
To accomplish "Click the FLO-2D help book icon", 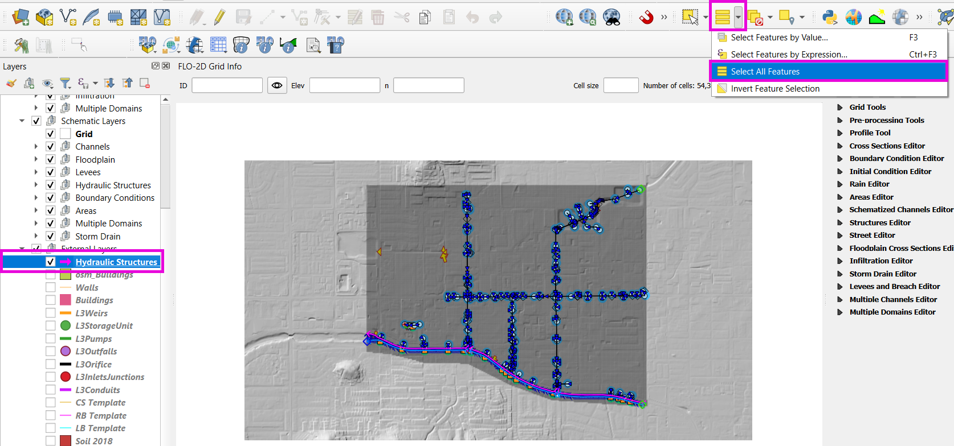I will (335, 45).
